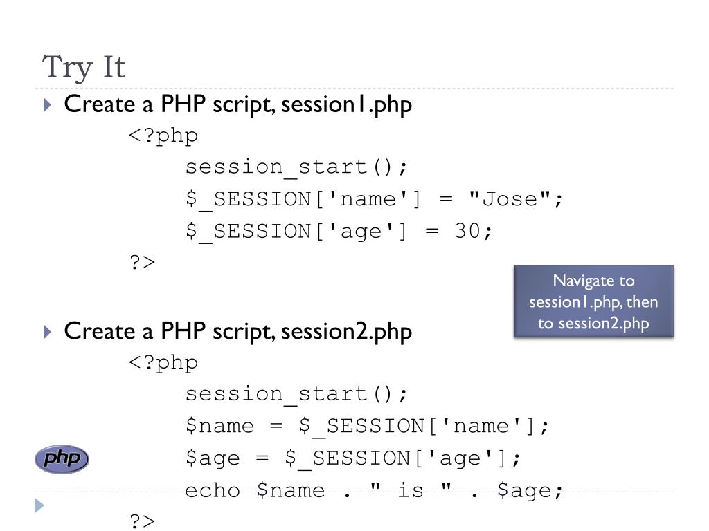Click the PHP logo icon
This screenshot has width=709, height=531.
(x=62, y=460)
